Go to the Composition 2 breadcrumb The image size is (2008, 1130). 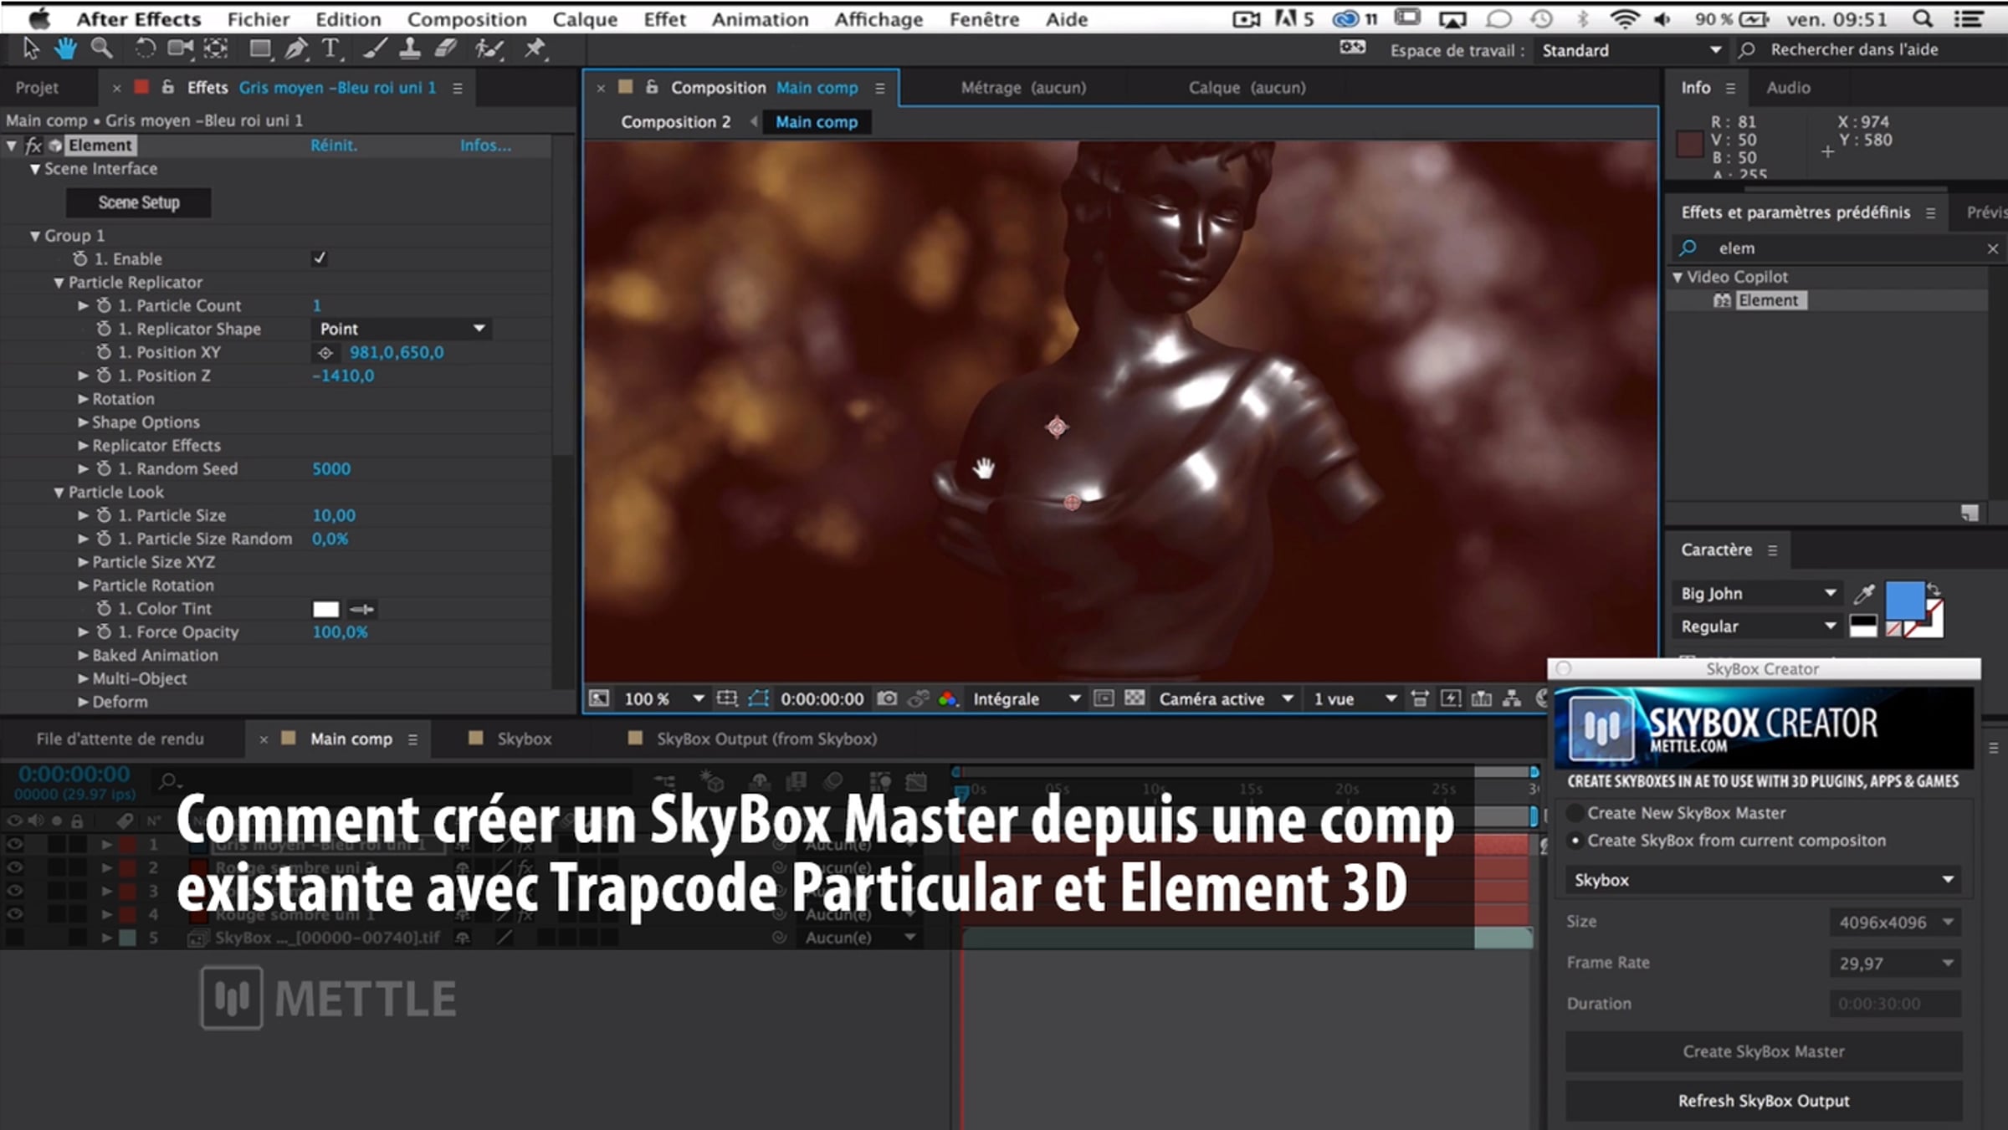coord(675,122)
